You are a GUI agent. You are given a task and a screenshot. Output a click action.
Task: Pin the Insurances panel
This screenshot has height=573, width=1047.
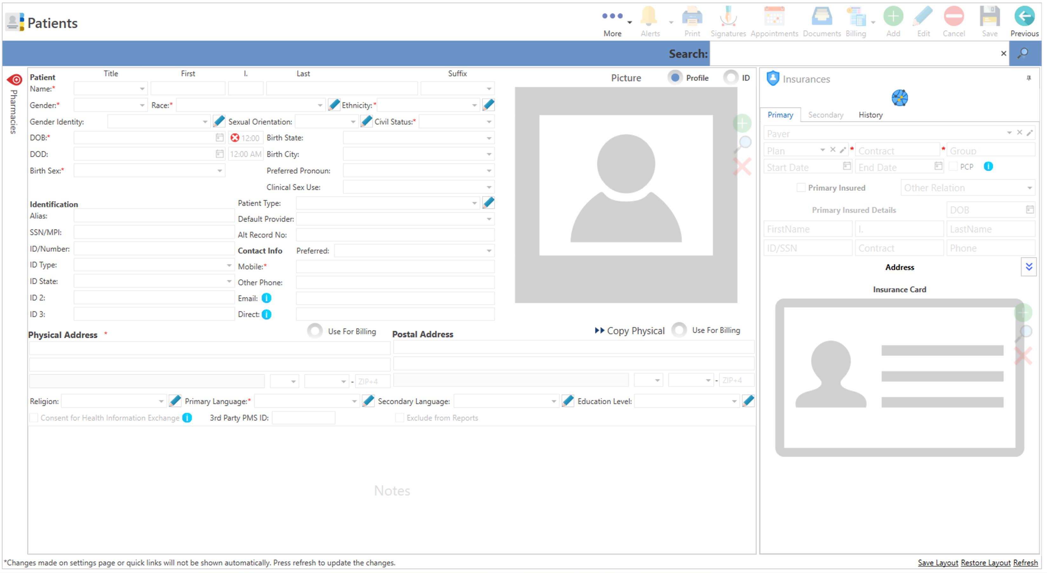click(x=1028, y=78)
